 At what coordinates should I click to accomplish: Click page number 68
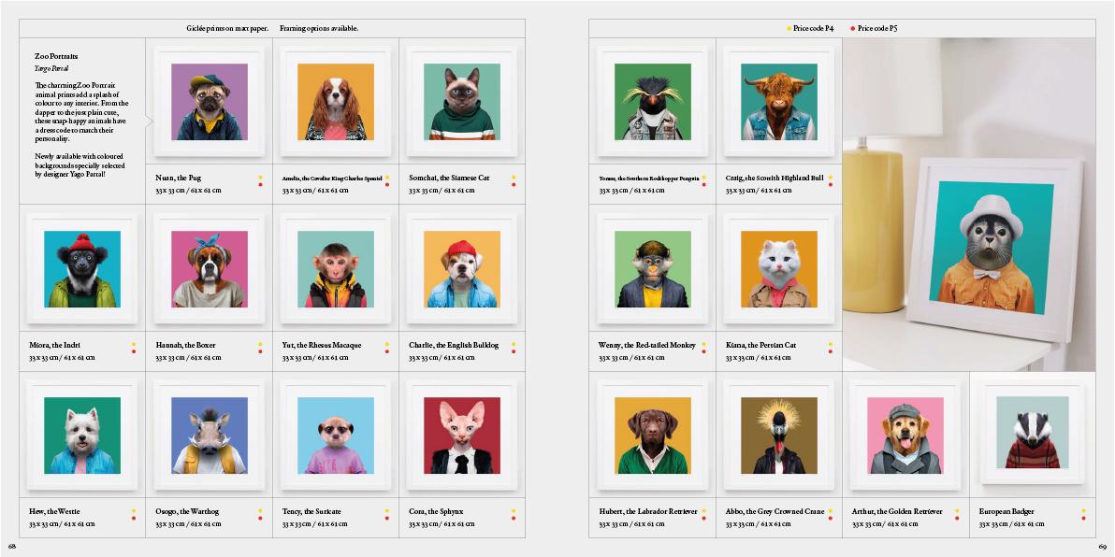[x=12, y=546]
